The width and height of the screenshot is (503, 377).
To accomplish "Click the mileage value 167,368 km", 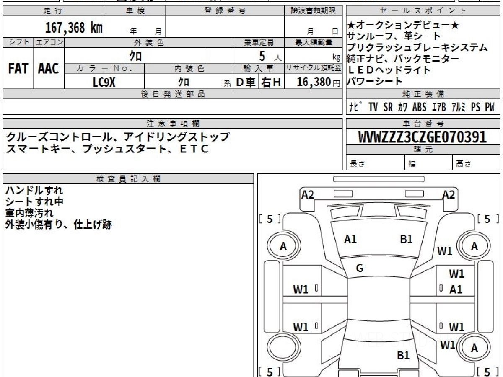I will (x=74, y=28).
